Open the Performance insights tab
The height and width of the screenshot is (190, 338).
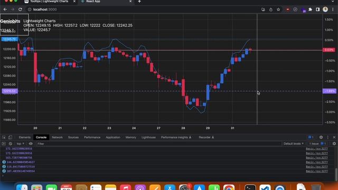point(176,137)
